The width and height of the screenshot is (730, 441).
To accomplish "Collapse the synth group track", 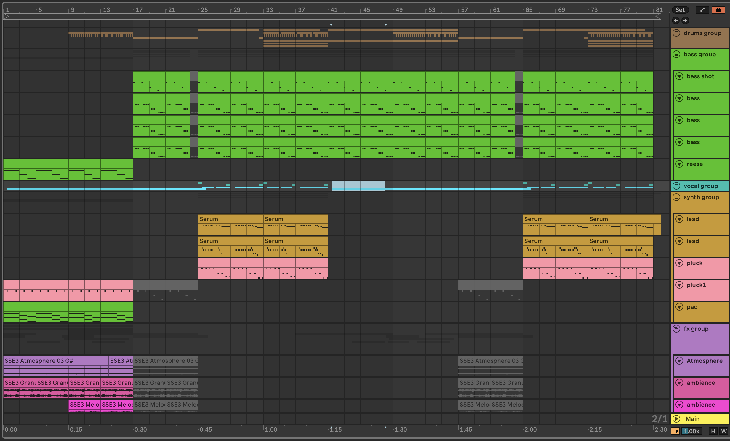I will coord(676,197).
